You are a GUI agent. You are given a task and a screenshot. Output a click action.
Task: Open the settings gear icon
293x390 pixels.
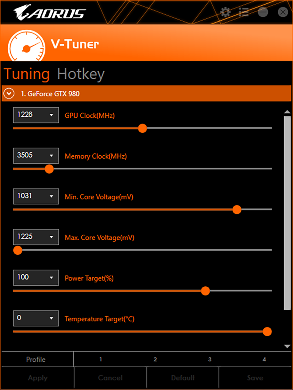225,12
